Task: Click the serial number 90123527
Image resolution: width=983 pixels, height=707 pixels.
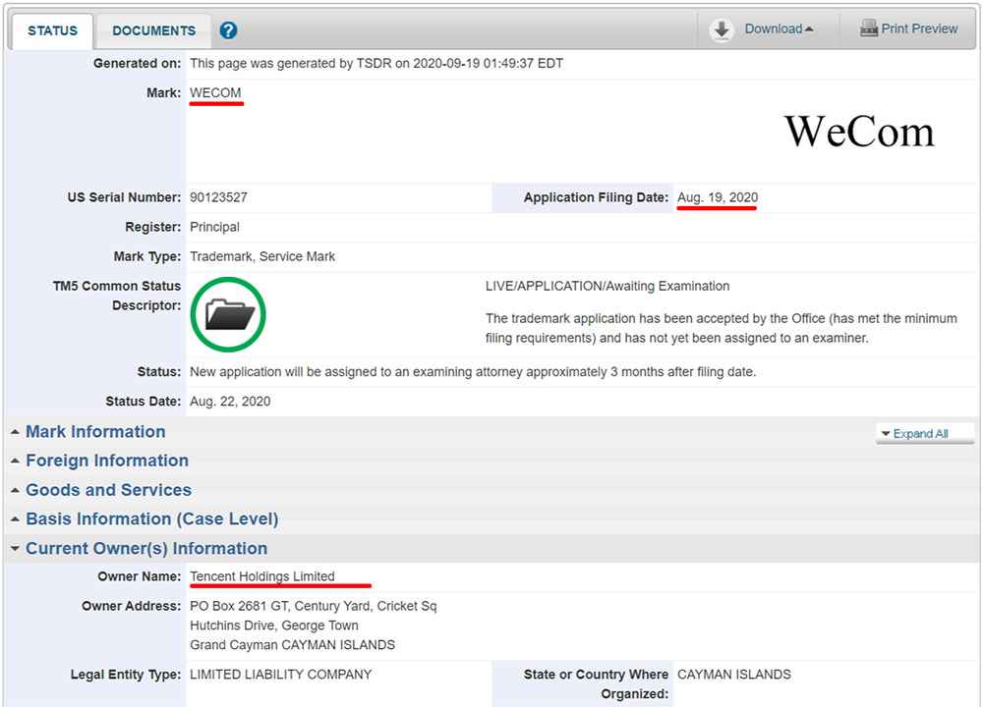Action: tap(218, 197)
